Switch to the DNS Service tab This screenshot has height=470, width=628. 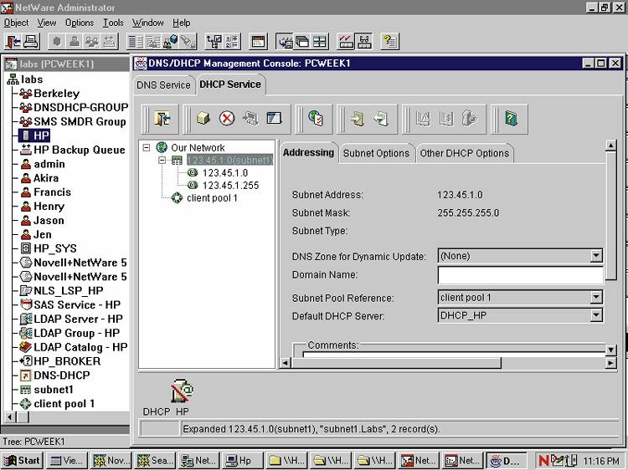(163, 85)
